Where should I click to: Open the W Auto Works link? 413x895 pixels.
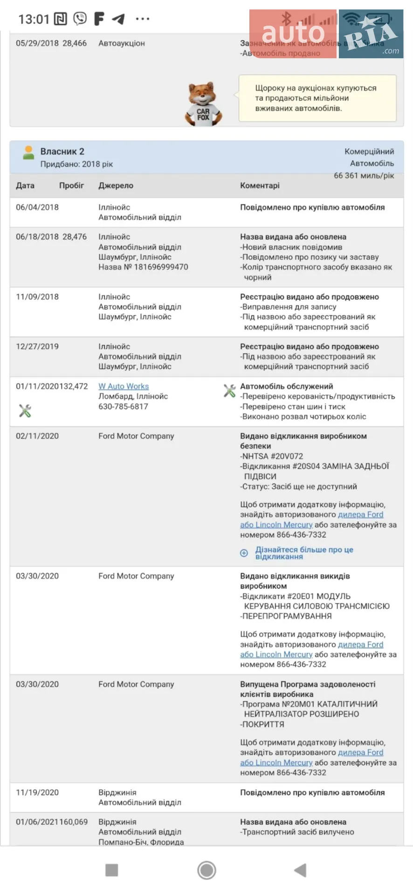click(x=124, y=386)
